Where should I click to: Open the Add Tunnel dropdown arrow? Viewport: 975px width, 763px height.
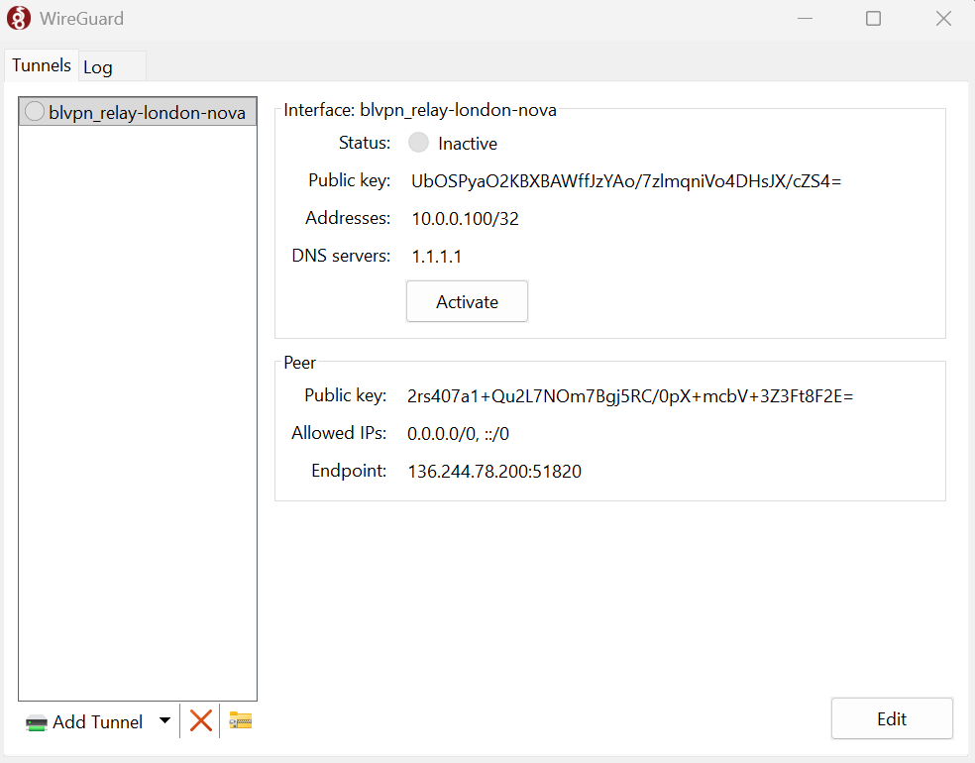(x=164, y=720)
